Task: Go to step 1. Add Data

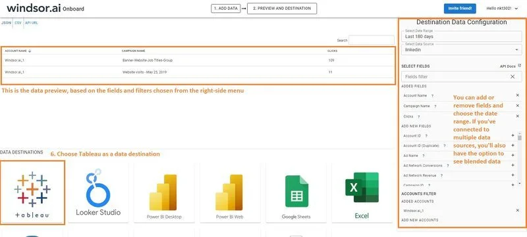Action: 225,9
